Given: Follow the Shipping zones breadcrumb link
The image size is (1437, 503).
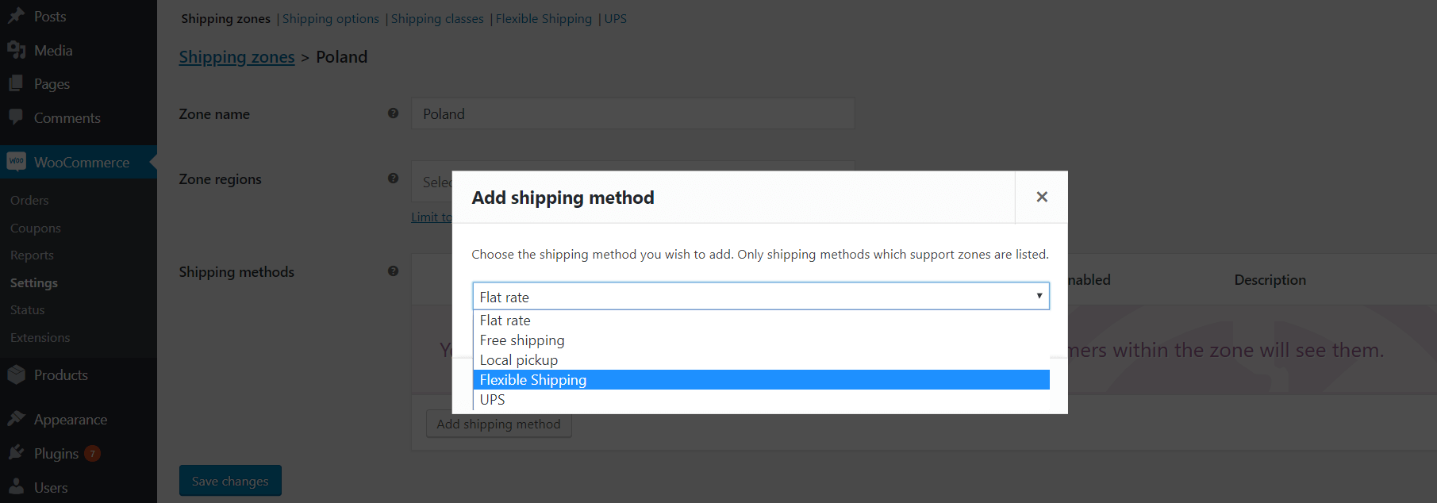Looking at the screenshot, I should point(236,57).
